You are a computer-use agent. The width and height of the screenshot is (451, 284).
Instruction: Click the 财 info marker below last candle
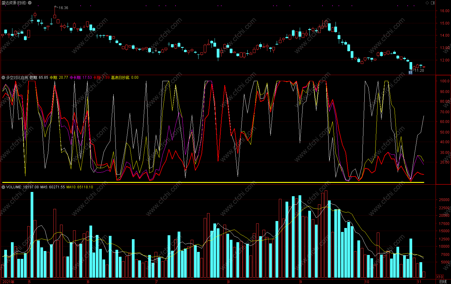[x=410, y=72]
